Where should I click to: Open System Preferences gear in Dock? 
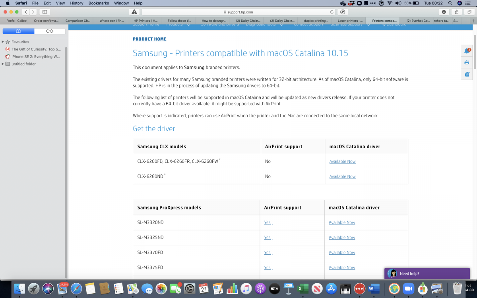click(190, 288)
